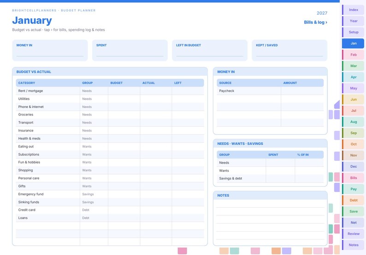Click the 'Health & meds' category
This screenshot has height=255, width=366.
pyautogui.click(x=29, y=138)
